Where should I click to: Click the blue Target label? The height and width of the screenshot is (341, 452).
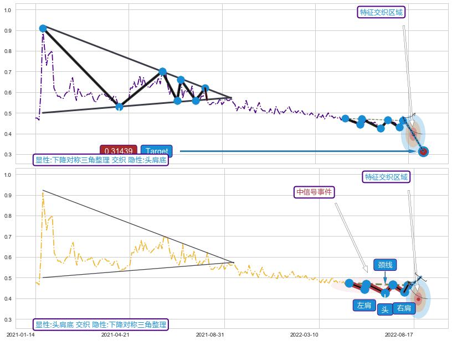point(156,151)
